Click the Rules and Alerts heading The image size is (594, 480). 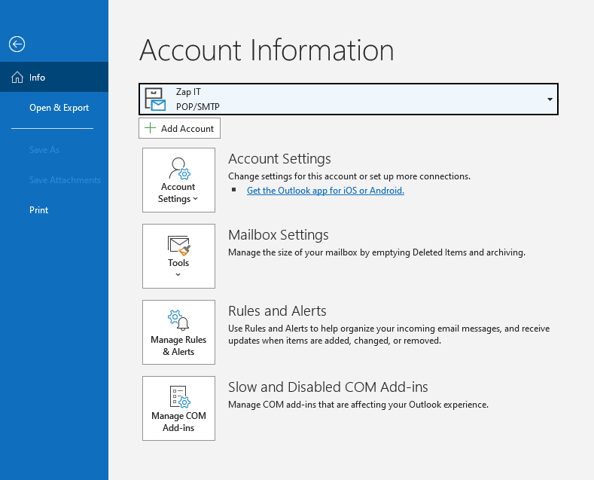tap(277, 311)
